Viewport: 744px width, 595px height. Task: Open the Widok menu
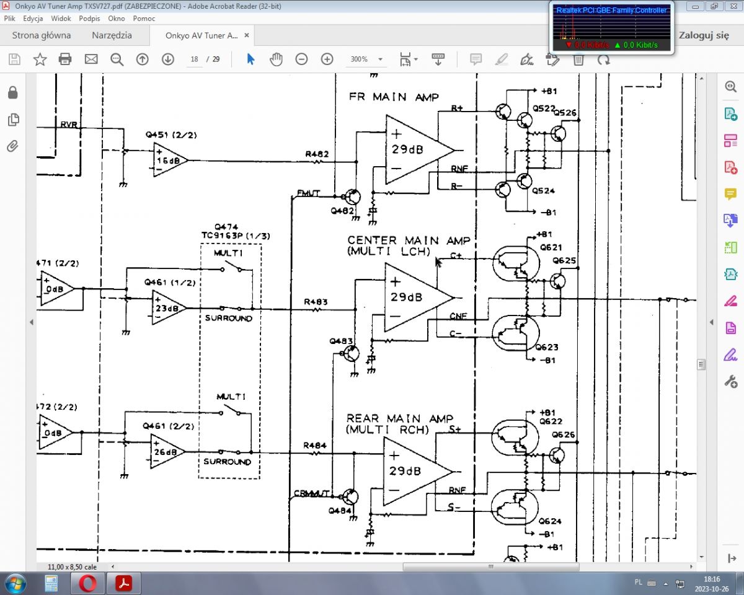(61, 19)
